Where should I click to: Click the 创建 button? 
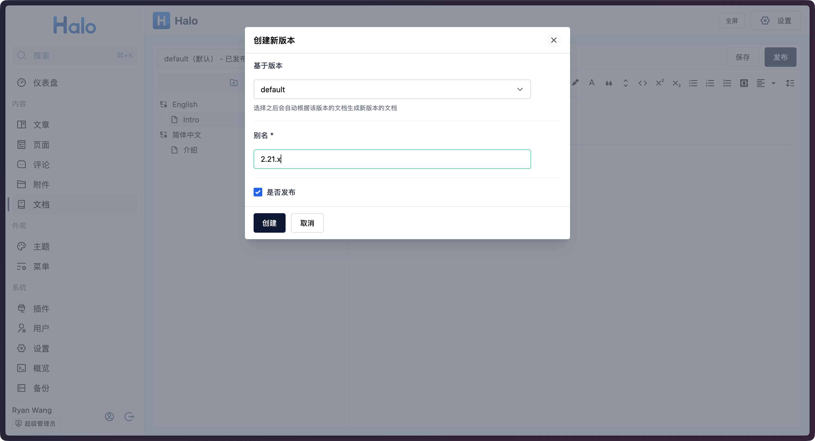[269, 223]
